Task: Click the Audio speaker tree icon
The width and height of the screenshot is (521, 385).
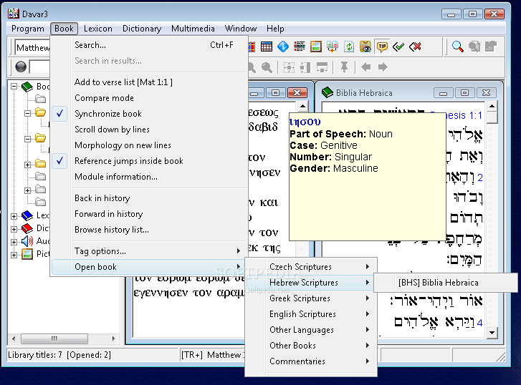Action: 27,241
